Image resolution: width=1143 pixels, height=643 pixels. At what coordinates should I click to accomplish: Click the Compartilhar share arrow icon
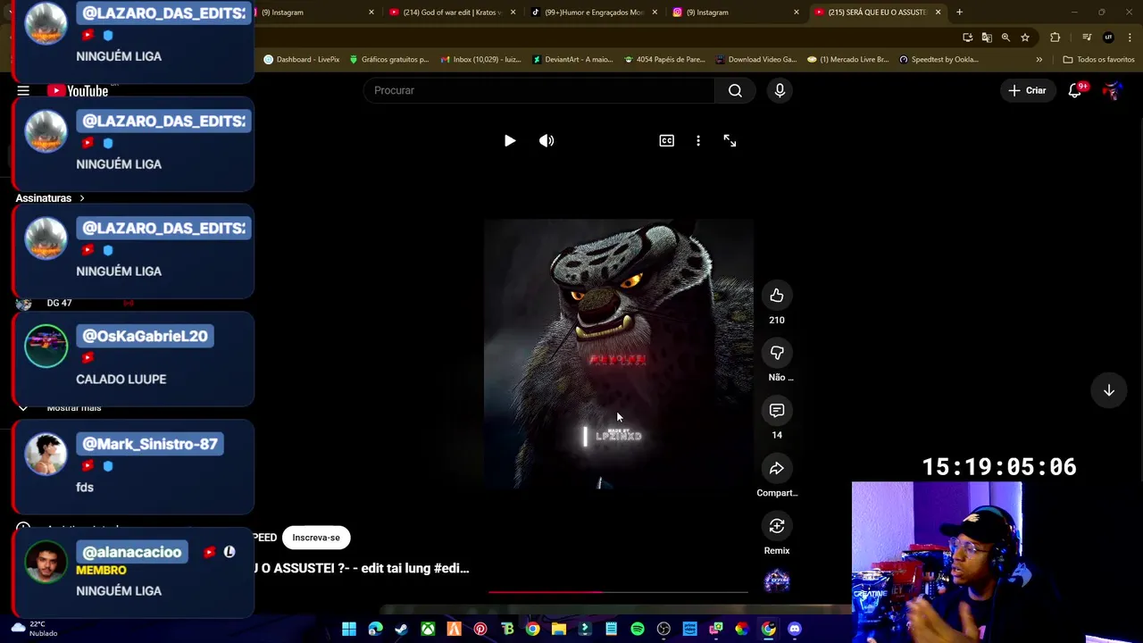coord(777,468)
